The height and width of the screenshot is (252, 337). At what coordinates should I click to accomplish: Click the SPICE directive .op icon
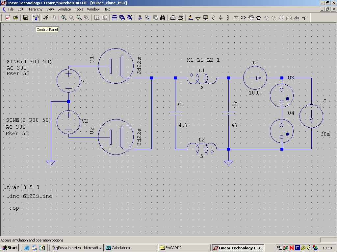(304, 18)
